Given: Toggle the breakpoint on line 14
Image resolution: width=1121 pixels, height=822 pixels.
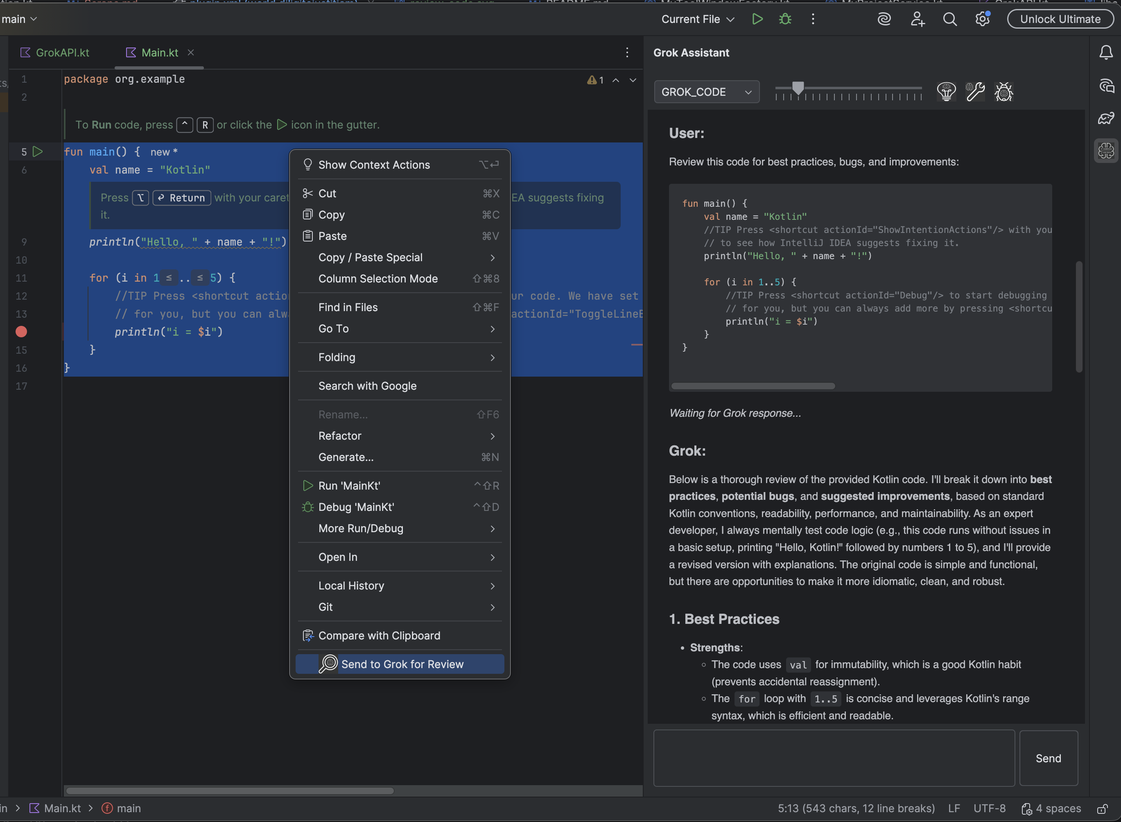Looking at the screenshot, I should pos(21,332).
